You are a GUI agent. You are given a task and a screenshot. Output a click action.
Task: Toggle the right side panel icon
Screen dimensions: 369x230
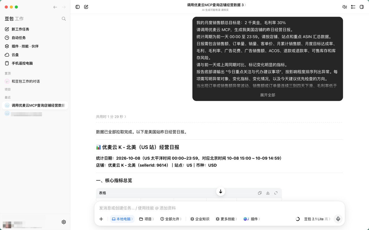(362, 7)
